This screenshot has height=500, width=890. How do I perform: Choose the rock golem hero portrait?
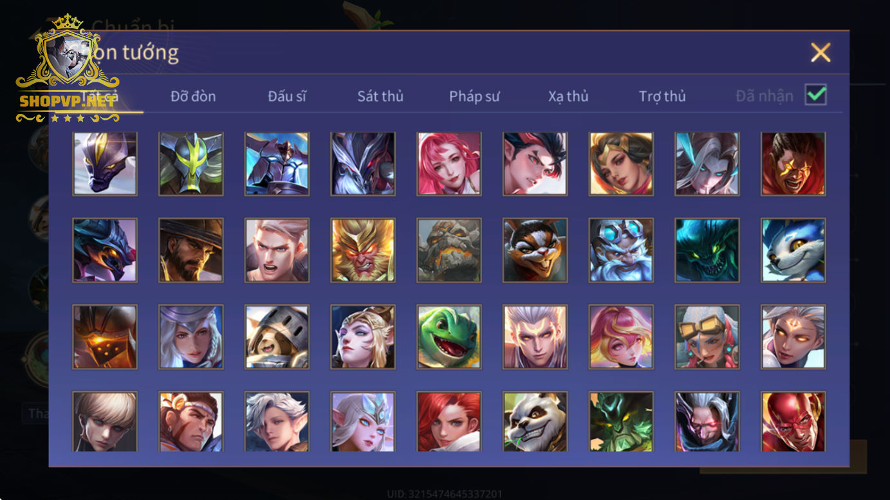pos(449,250)
